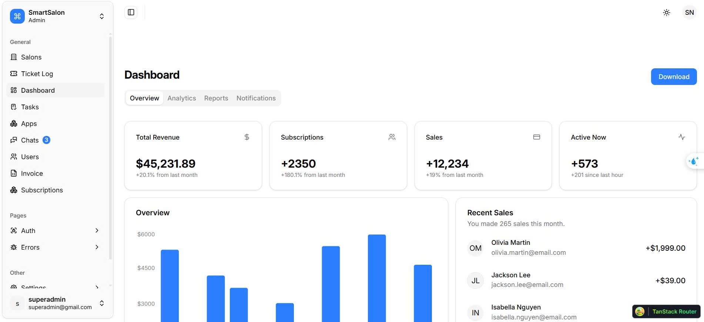Click the water droplet floating widget

(694, 161)
